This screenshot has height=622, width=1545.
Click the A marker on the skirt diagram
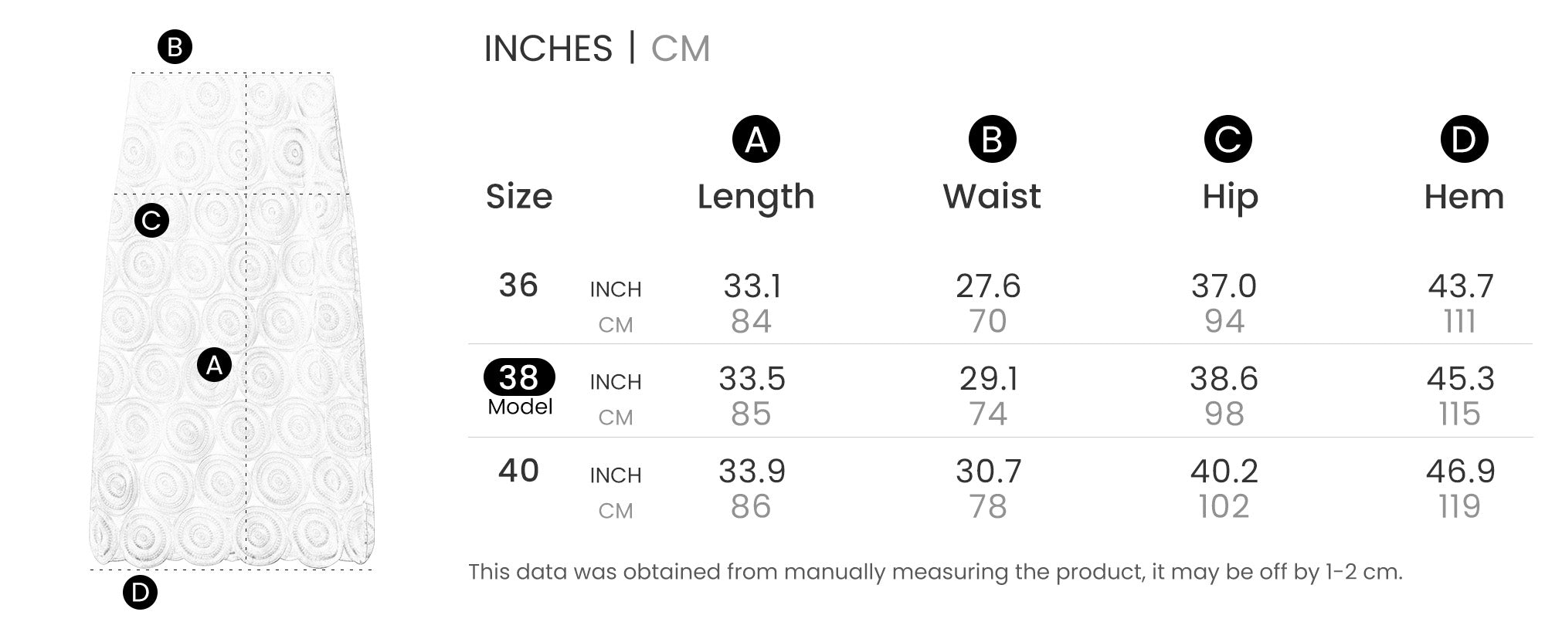click(214, 364)
